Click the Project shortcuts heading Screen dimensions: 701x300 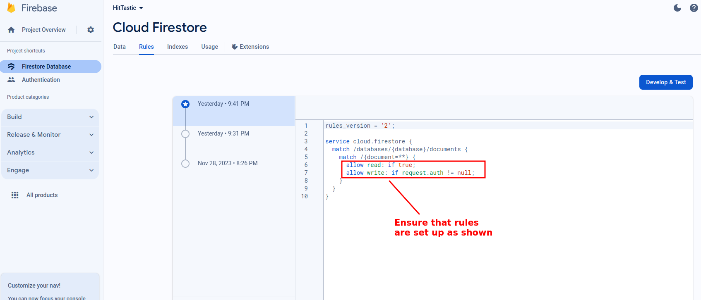26,51
